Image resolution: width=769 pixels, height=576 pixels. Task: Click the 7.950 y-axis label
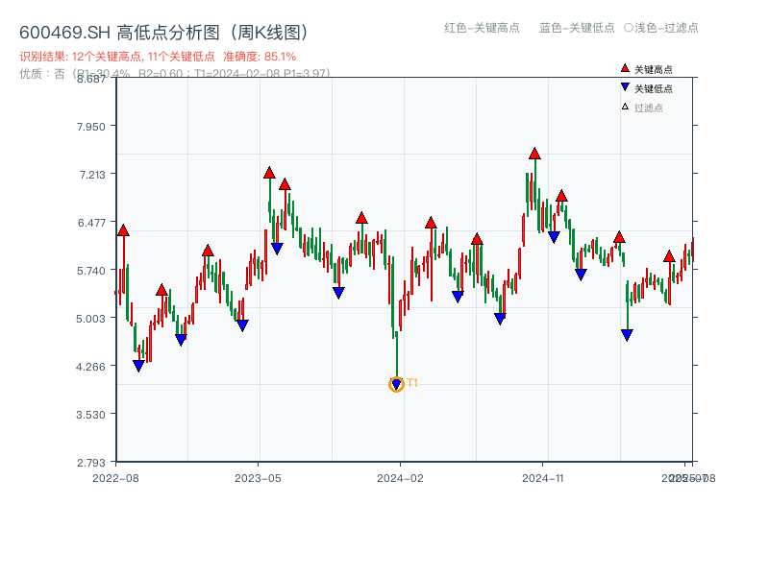click(90, 127)
